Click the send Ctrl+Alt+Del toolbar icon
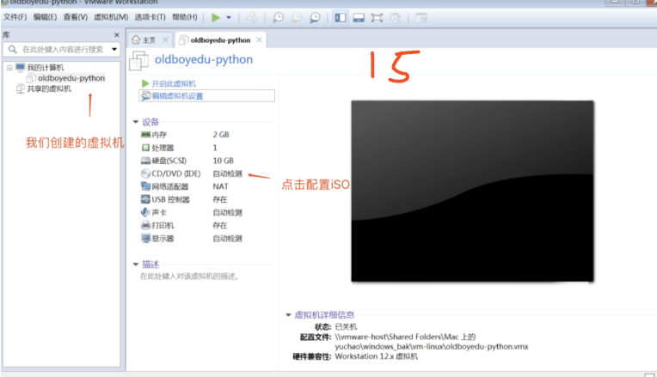The width and height of the screenshot is (657, 377). 252,17
